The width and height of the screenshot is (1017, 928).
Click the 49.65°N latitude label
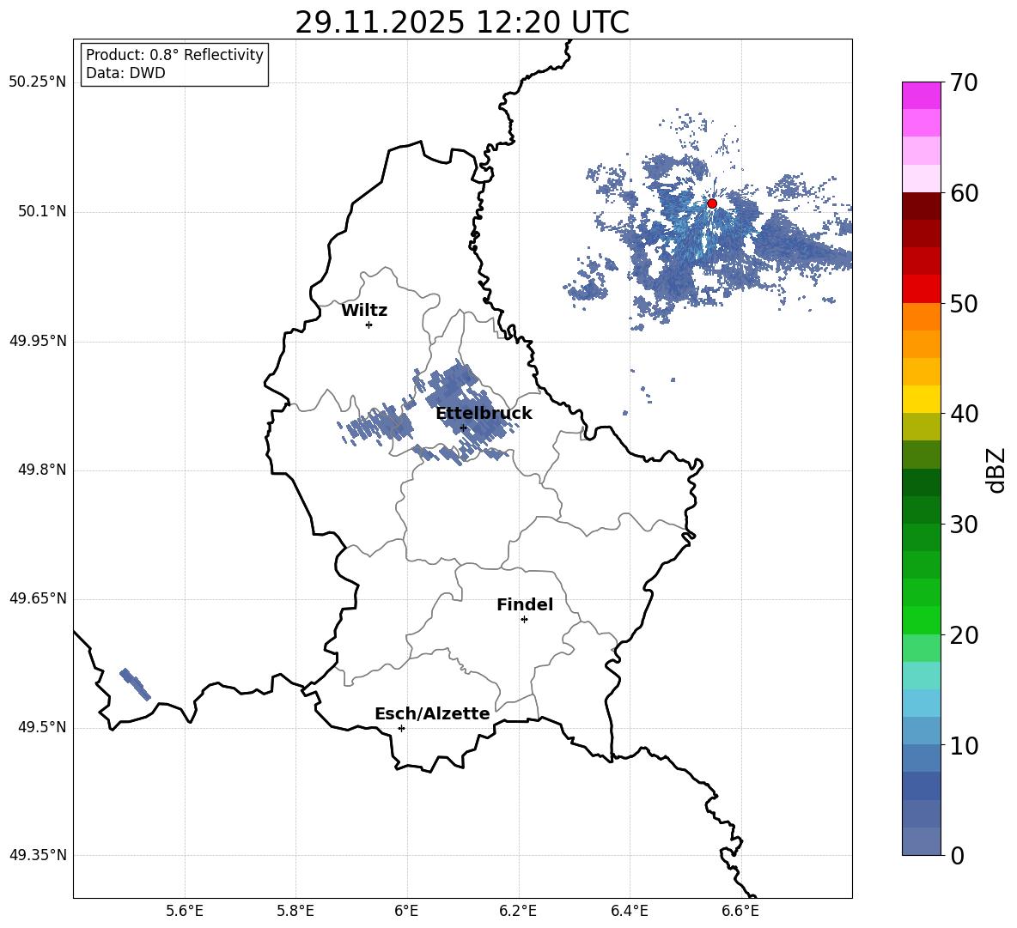[38, 598]
